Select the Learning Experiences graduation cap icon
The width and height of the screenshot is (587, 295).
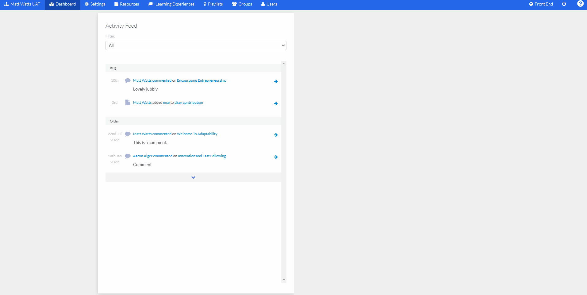[x=151, y=4]
